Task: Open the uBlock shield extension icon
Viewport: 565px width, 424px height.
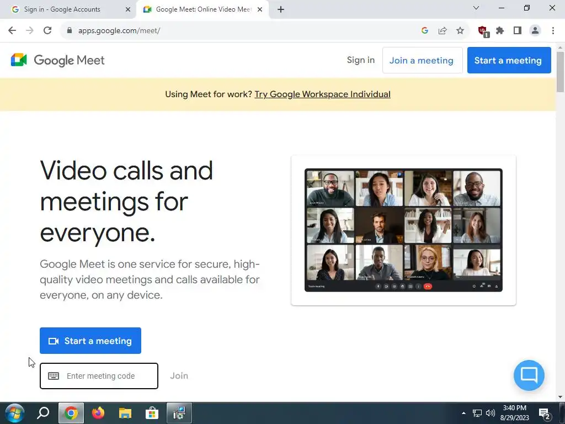Action: point(483,31)
